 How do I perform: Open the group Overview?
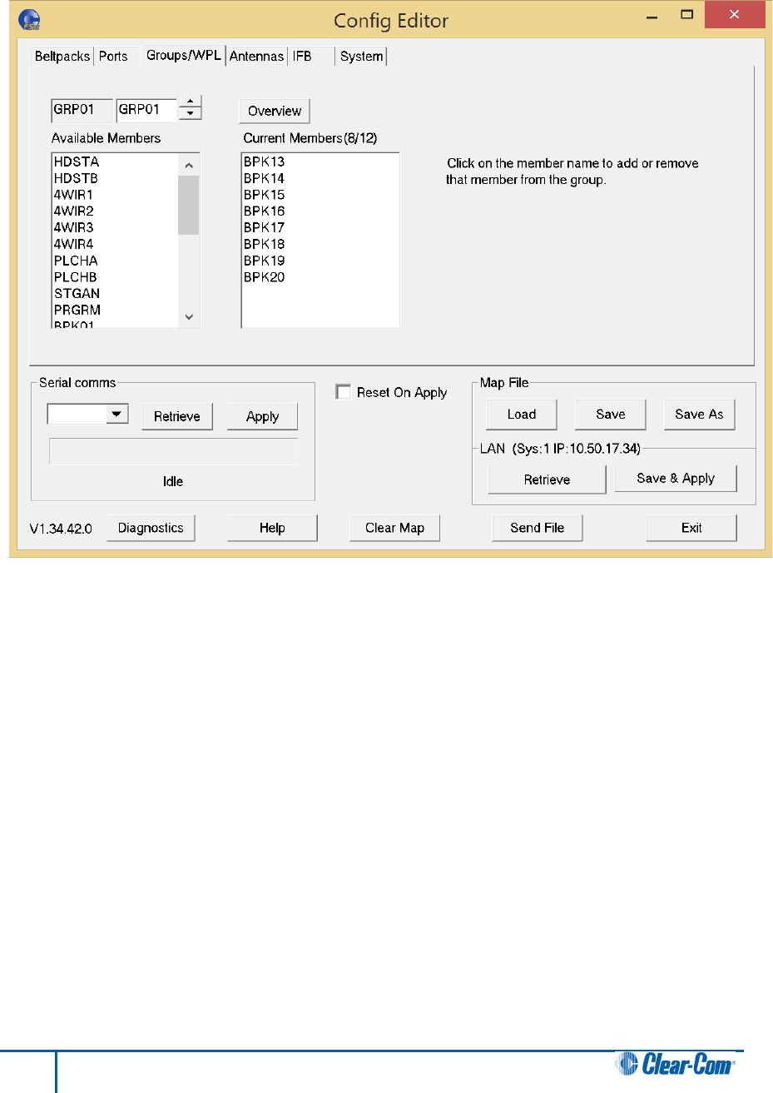pyautogui.click(x=275, y=111)
